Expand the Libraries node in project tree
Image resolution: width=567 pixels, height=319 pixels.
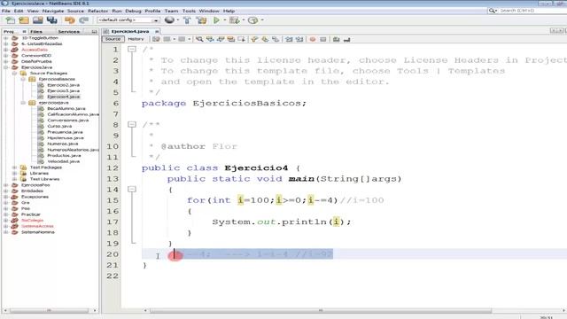point(14,174)
